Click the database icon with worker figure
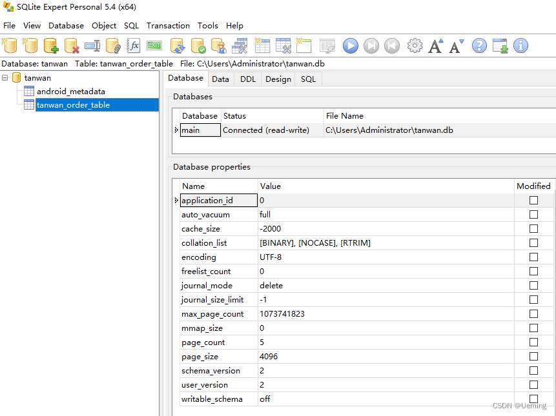The height and width of the screenshot is (416, 556). (219, 46)
